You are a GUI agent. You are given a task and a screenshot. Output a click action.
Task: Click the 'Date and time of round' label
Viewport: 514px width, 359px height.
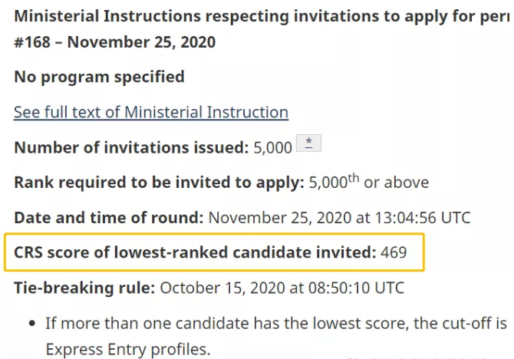pos(109,218)
